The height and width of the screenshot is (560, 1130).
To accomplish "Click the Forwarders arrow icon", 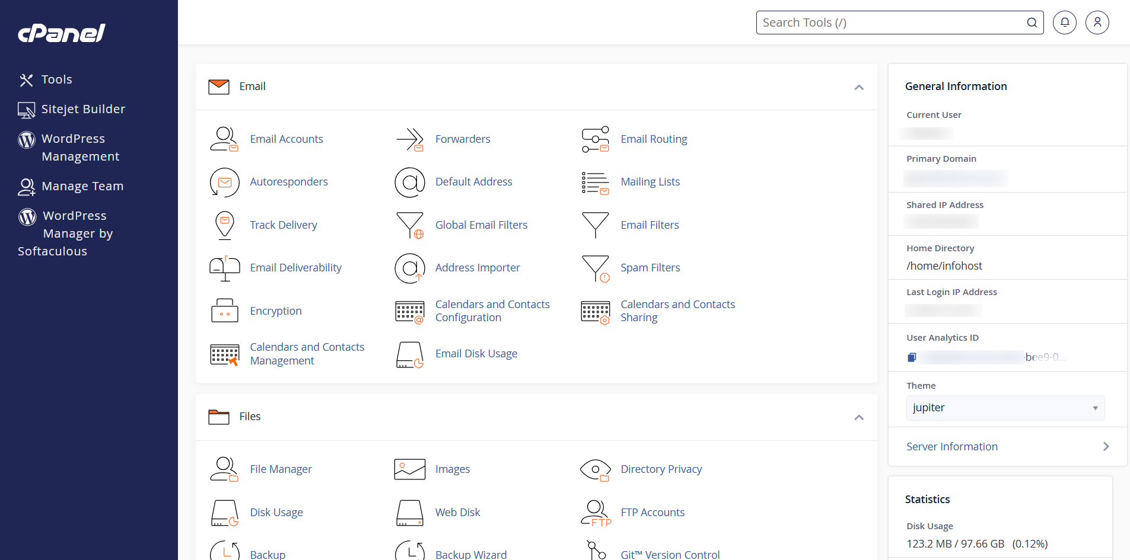I will [x=410, y=139].
